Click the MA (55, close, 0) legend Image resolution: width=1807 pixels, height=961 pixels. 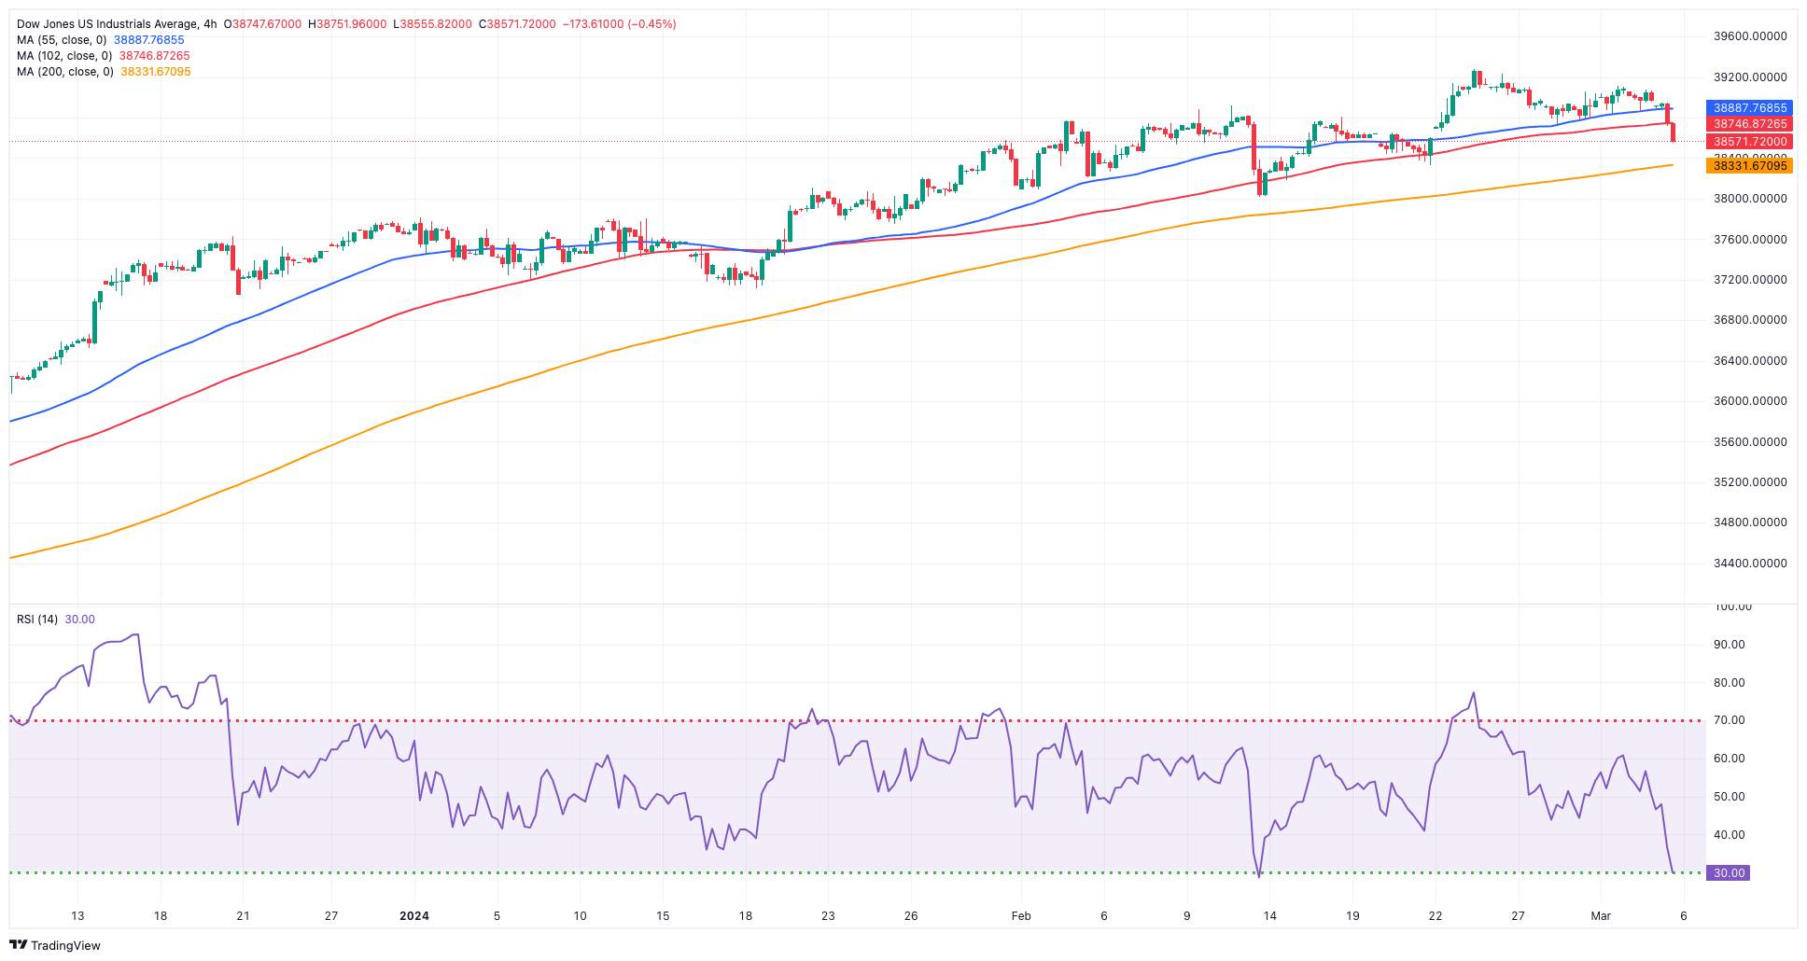(62, 40)
